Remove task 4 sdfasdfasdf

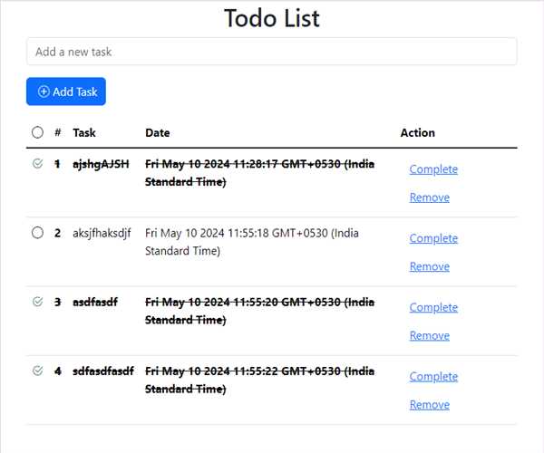[430, 404]
